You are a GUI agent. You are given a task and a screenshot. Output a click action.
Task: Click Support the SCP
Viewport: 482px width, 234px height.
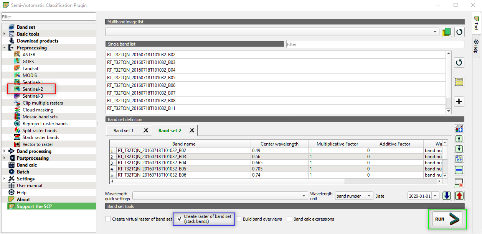[34, 206]
